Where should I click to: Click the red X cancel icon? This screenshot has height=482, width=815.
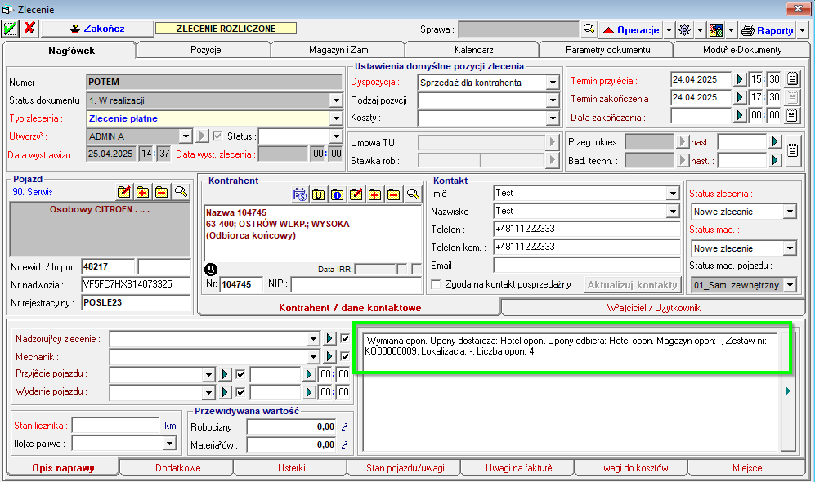click(30, 29)
